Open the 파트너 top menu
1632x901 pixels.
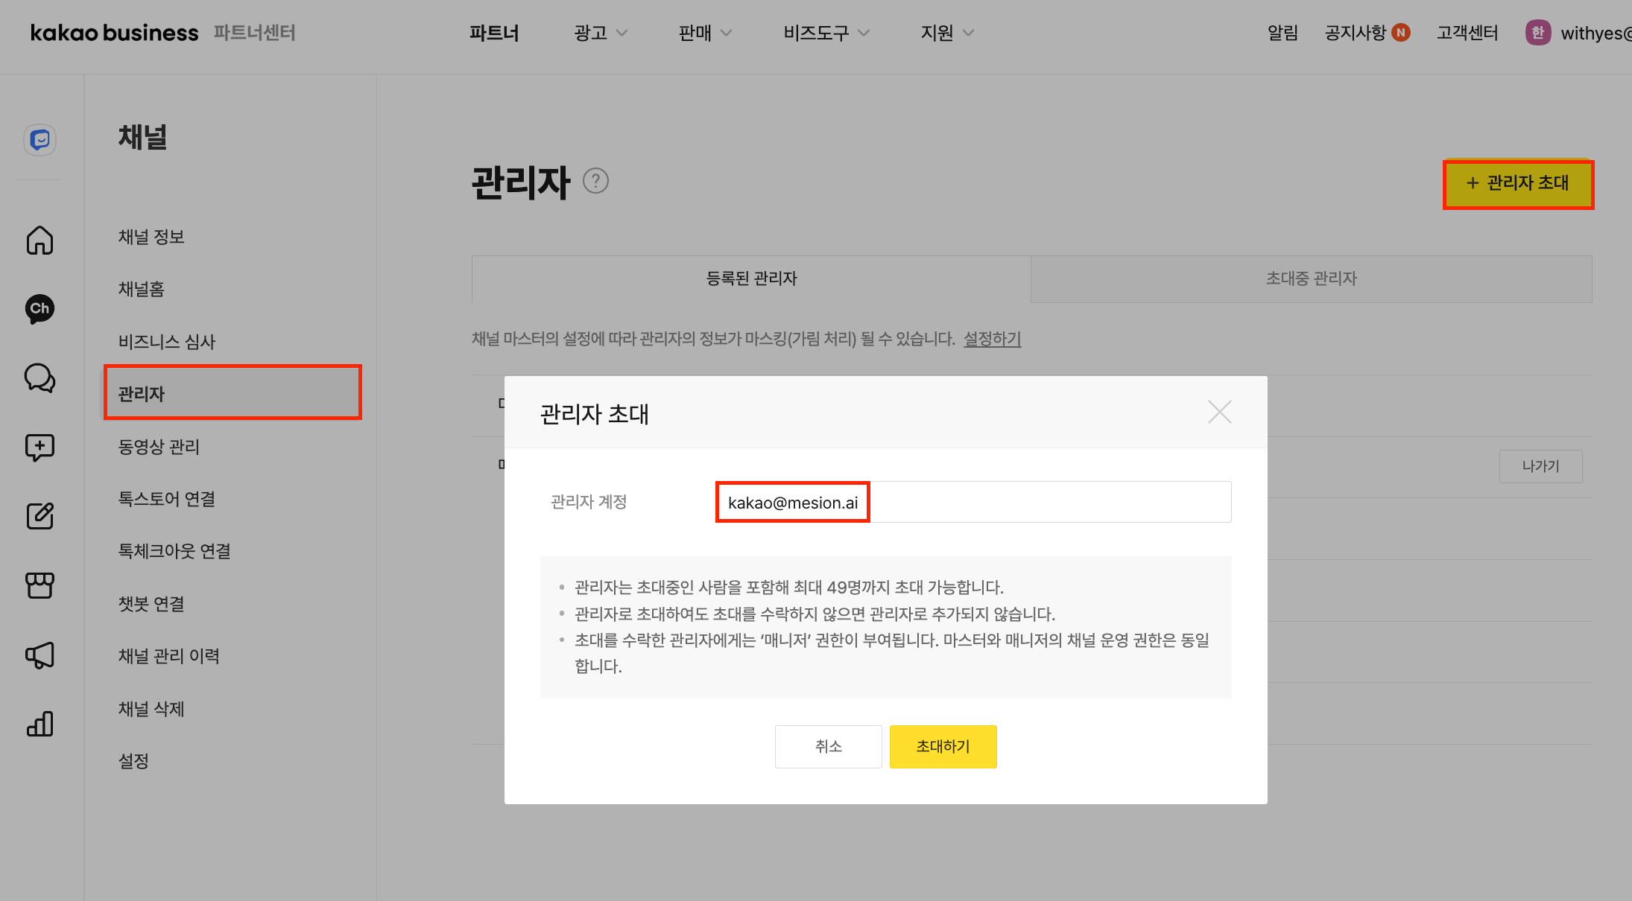[x=494, y=33]
